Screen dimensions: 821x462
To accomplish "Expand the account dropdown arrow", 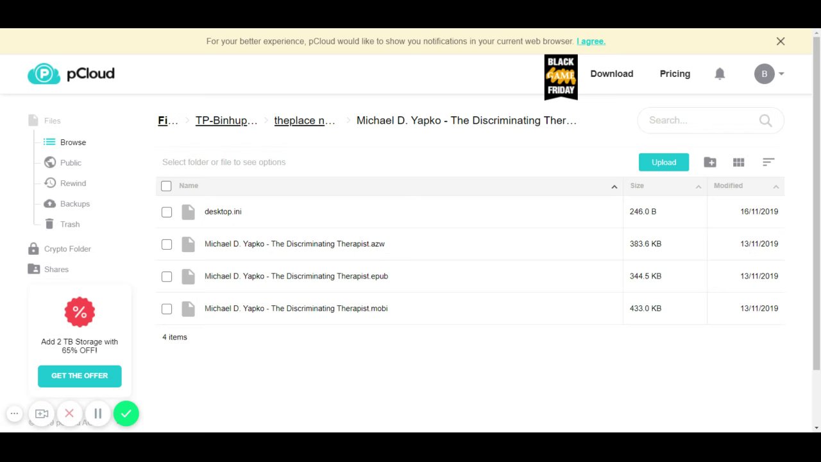I will [x=781, y=74].
